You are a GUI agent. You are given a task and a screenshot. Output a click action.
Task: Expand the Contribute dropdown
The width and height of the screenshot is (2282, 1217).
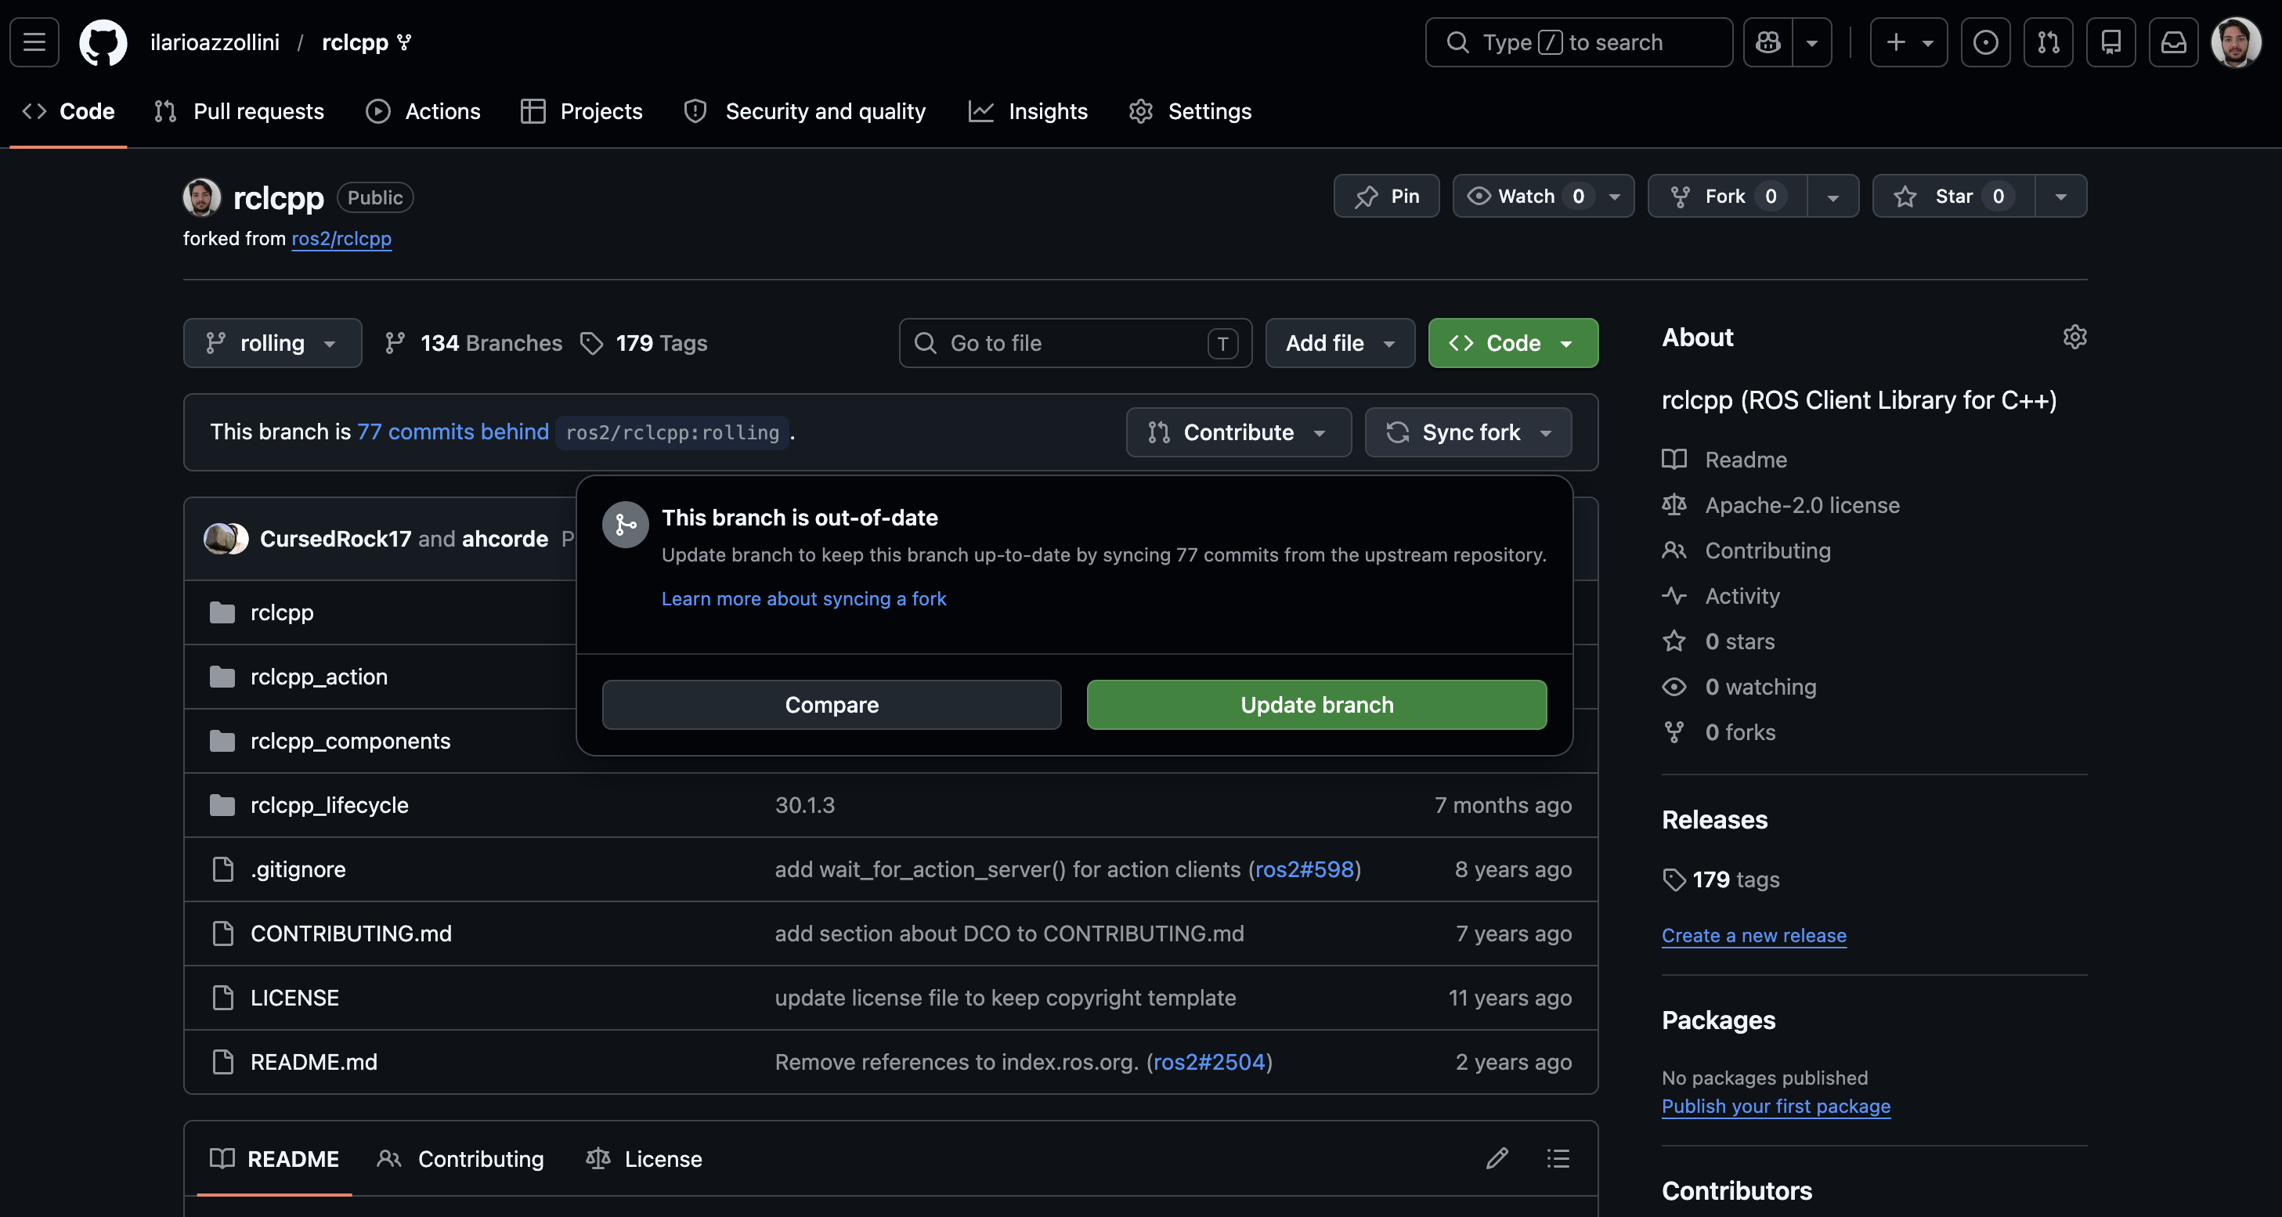tap(1238, 432)
